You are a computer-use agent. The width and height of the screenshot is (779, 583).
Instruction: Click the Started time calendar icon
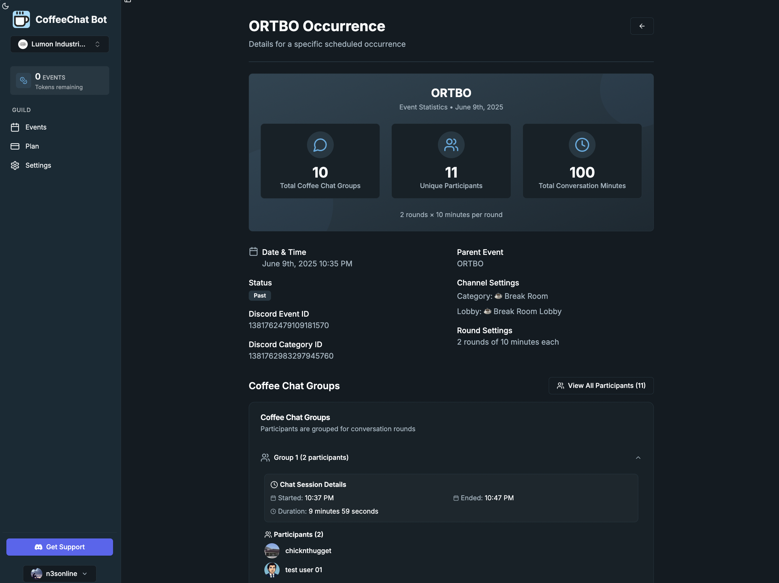(x=273, y=498)
